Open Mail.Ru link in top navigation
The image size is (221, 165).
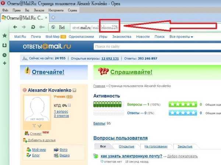(x=20, y=37)
